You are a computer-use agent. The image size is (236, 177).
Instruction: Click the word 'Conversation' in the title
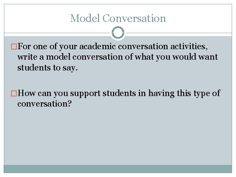click(134, 18)
